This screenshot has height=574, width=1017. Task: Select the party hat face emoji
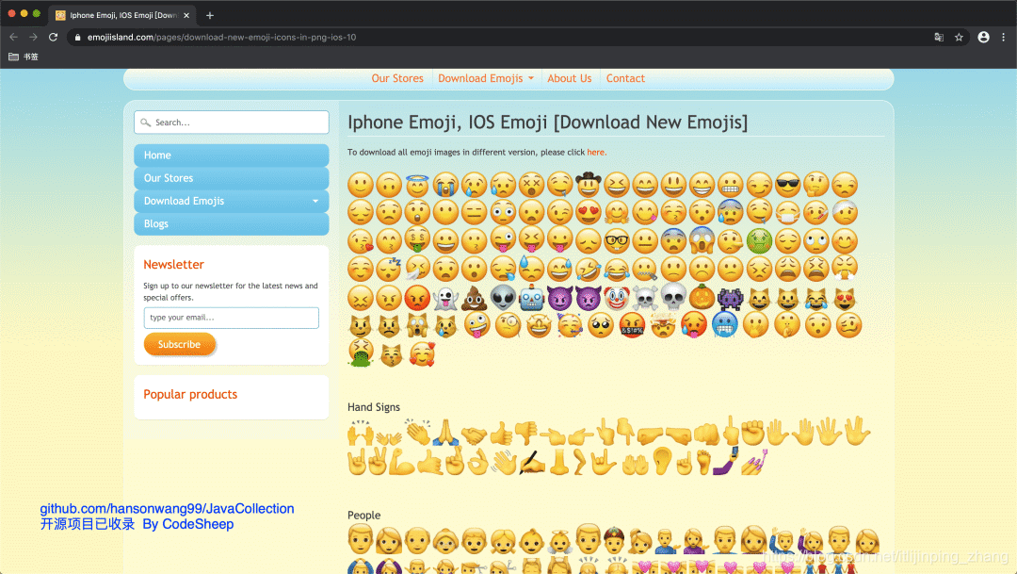point(570,325)
